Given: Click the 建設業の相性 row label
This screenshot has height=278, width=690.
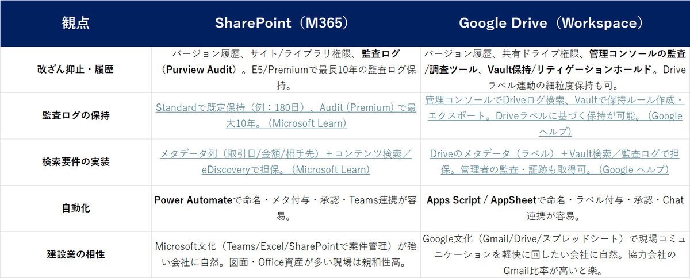Looking at the screenshot, I should click(x=75, y=253).
